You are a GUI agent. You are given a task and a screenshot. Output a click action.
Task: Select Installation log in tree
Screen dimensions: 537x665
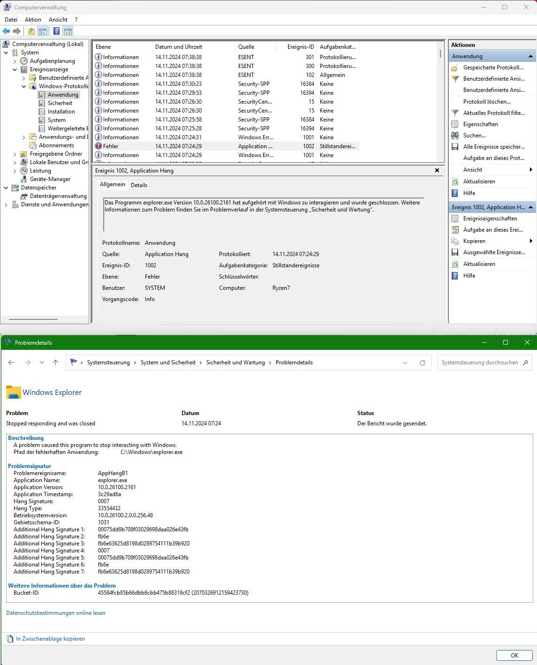click(61, 112)
